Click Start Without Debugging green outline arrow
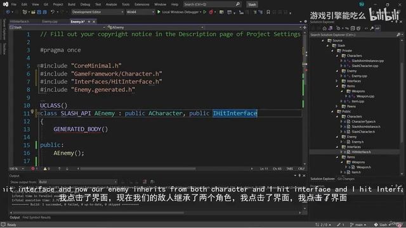Image resolution: width=406 pixels, height=228 pixels. tap(204, 12)
